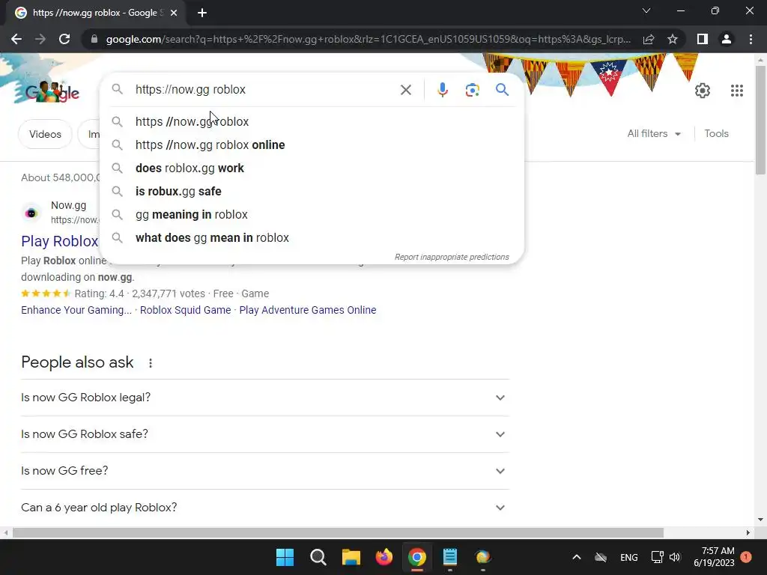Viewport: 767px width, 575px height.
Task: Click the Chrome address bar URL
Action: tap(368, 39)
